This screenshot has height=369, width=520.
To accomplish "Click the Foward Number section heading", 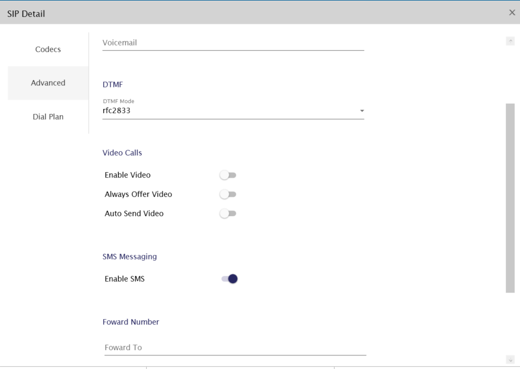I will [x=130, y=322].
